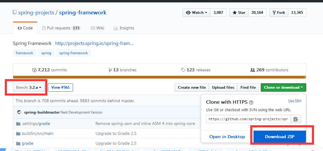Click the View #561 button
This screenshot has height=151, width=323.
point(60,87)
